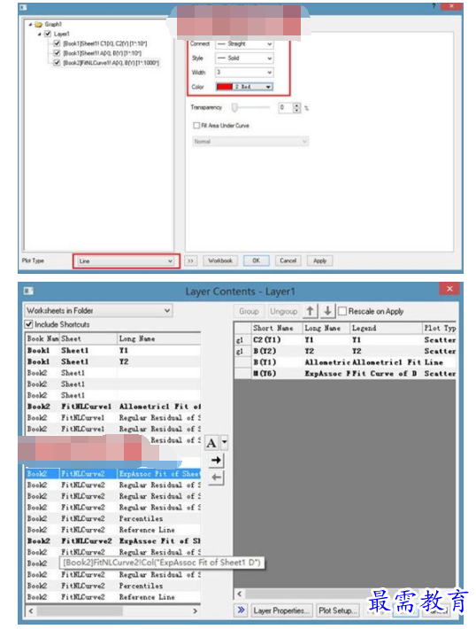The width and height of the screenshot is (476, 629).
Task: Select the ExpAssoc Fit Curve Scatter row
Action: 345,374
